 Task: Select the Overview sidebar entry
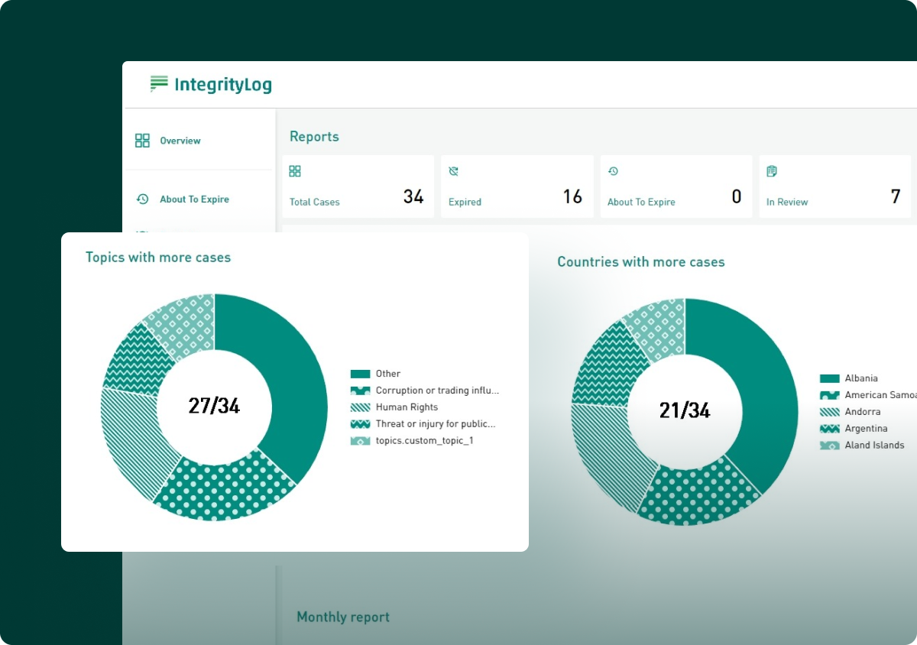(180, 140)
